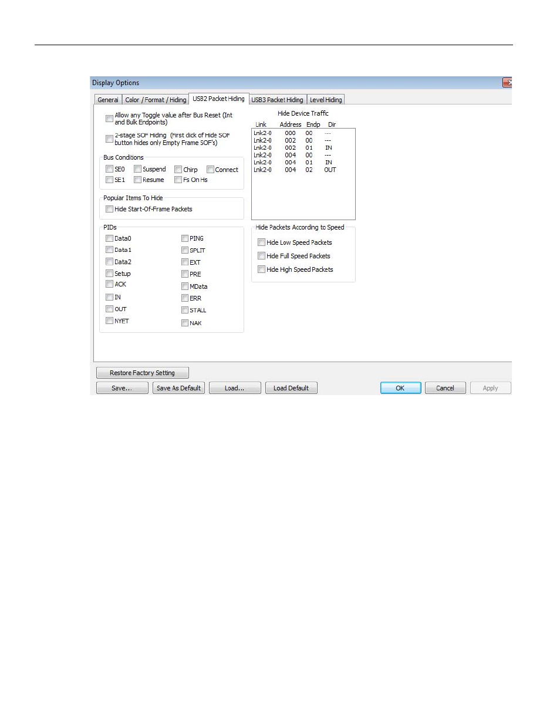Tick the ACK PID checkbox
The image size is (560, 725).
pyautogui.click(x=109, y=284)
